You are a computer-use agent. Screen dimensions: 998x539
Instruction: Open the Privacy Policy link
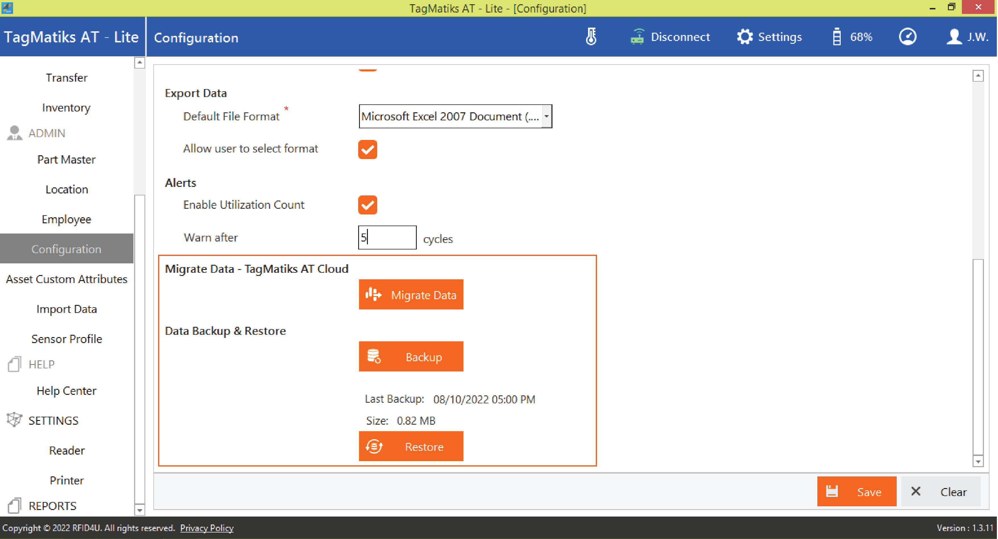pos(207,528)
